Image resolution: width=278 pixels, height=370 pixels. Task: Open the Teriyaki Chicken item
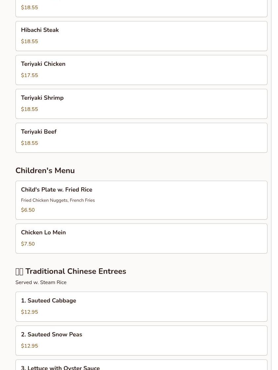[x=43, y=64]
